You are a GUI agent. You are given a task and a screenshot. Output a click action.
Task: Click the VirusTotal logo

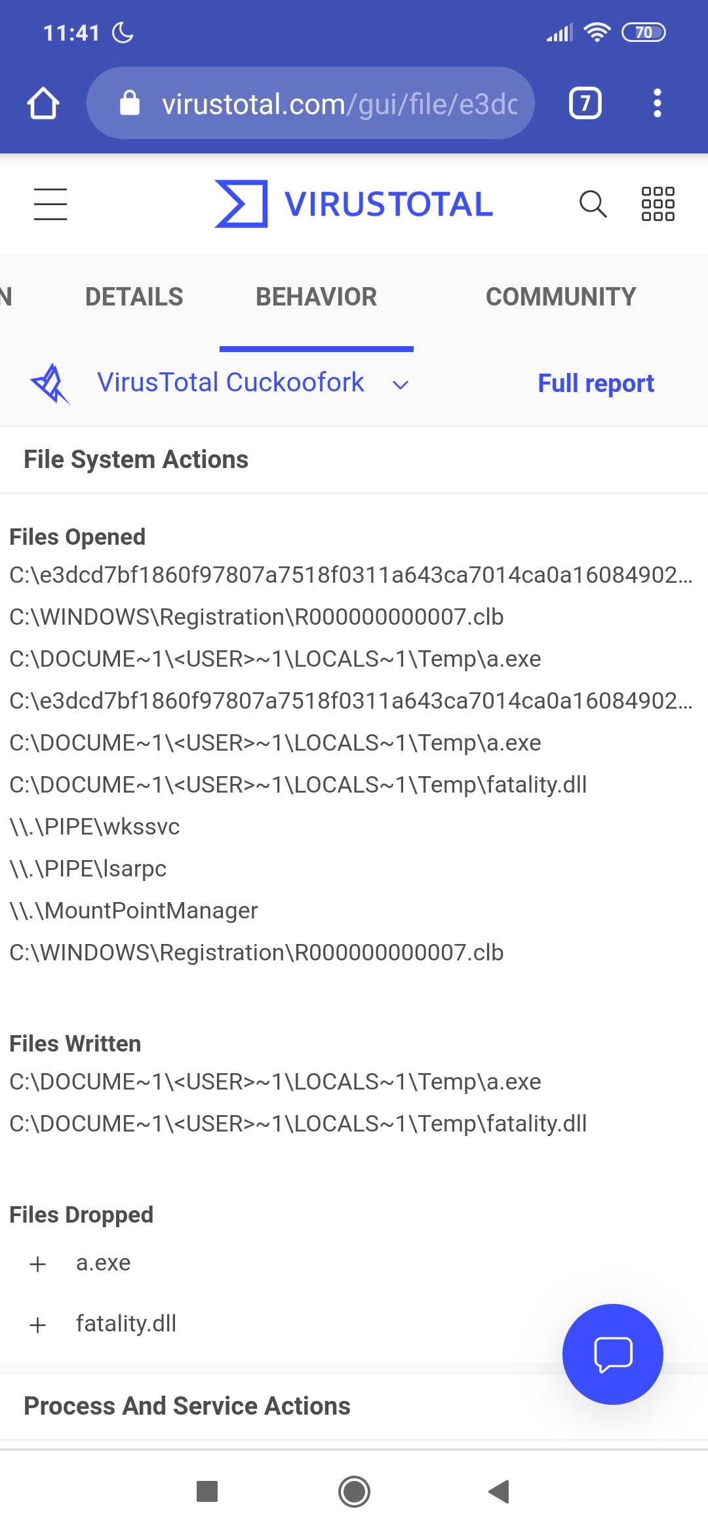point(354,204)
